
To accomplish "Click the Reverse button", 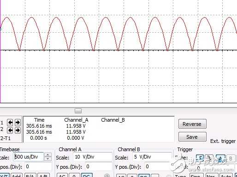I will pyautogui.click(x=192, y=124).
